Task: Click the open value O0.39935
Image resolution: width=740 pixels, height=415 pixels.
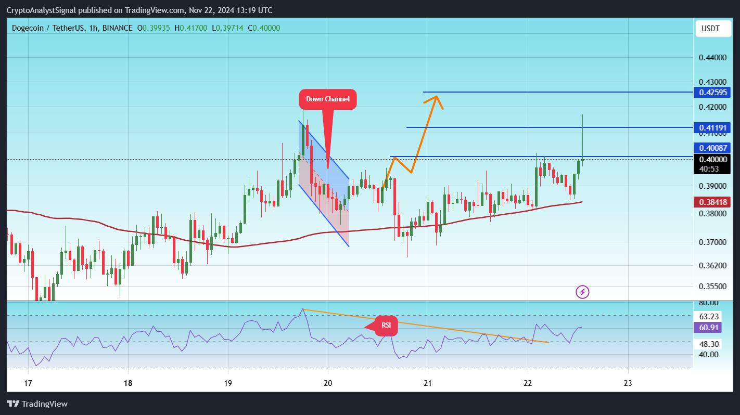Action: [x=155, y=28]
